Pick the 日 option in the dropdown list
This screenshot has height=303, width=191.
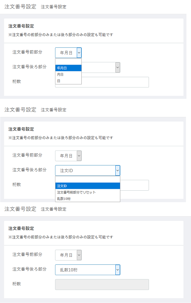68,81
